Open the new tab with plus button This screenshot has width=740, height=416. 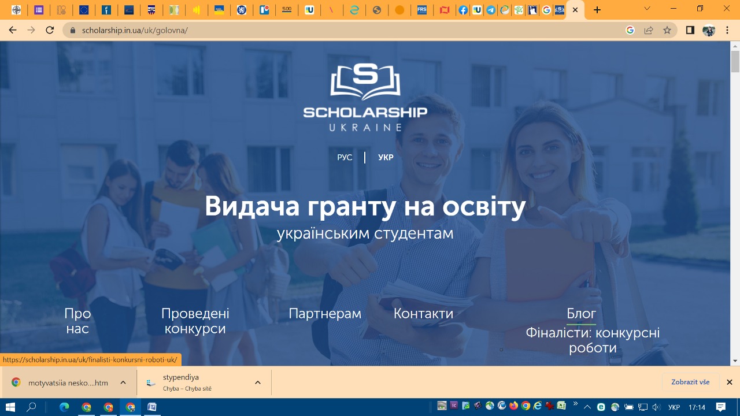coord(597,10)
